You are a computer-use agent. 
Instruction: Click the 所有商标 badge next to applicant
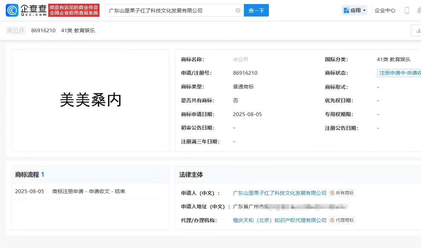pyautogui.click(x=342, y=193)
